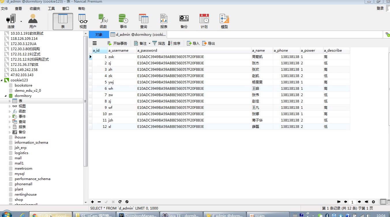Select the 视图 (View) toolbar icon
Viewport: 390px width, 217px height.
(83, 21)
